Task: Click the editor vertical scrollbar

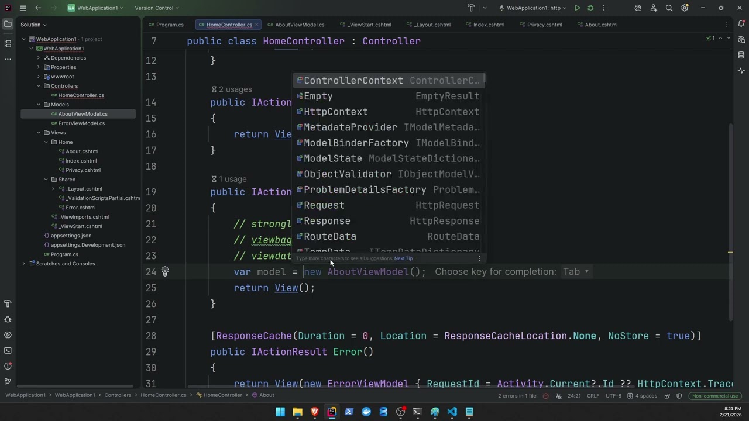Action: coord(731,222)
